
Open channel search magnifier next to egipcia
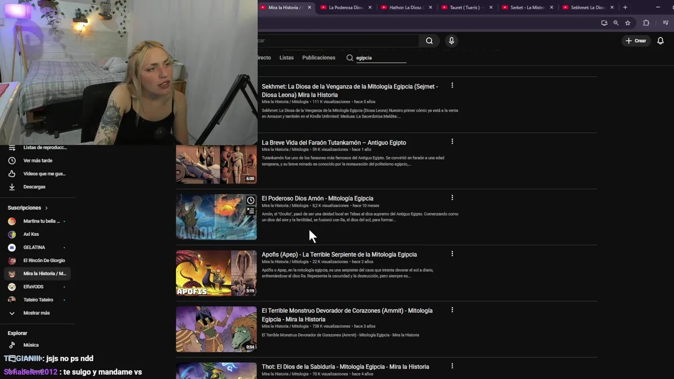pos(350,57)
